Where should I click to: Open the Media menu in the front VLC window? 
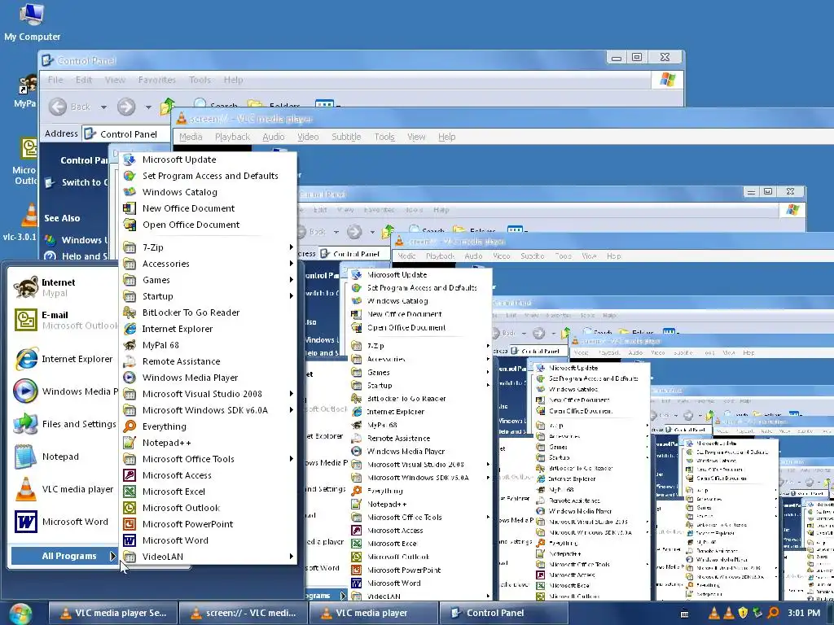[x=191, y=137]
